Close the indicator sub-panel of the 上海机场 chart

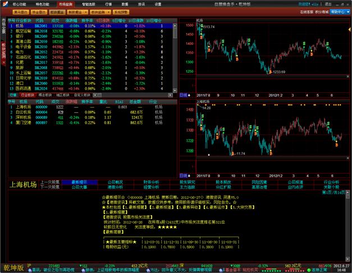(348, 158)
